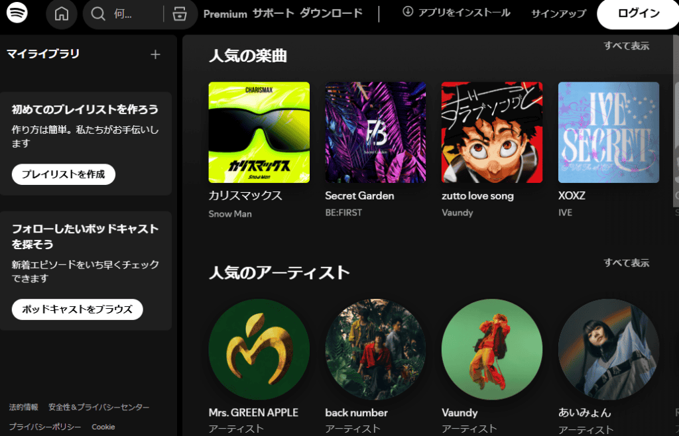Click the Spotify logo icon
The width and height of the screenshot is (679, 436).
17,13
